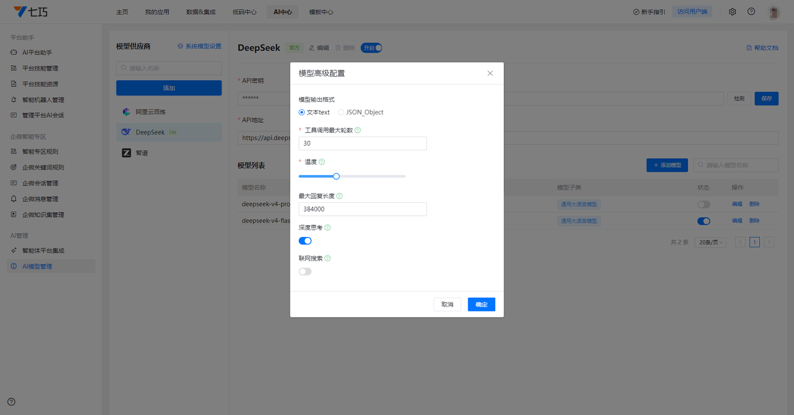The height and width of the screenshot is (415, 794).
Task: Open 企微会话管理 via its sidebar icon
Action: [x=14, y=183]
